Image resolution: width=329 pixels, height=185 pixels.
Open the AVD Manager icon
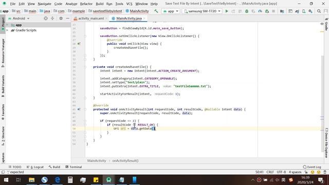tap(304, 11)
